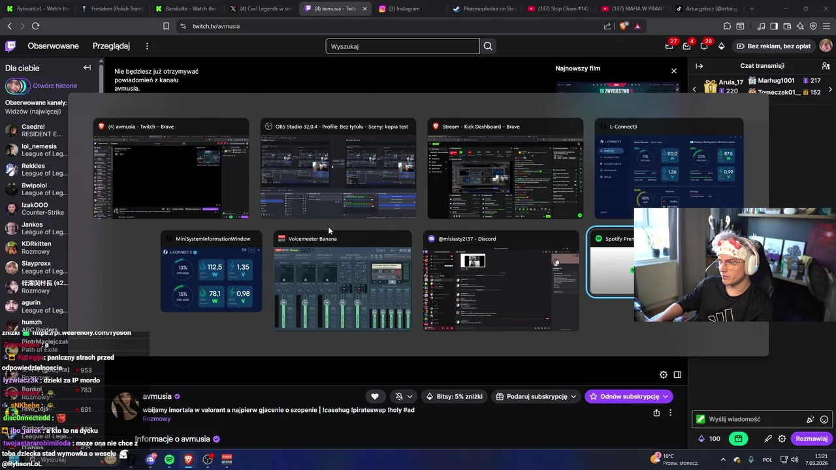Reload the current page
This screenshot has height=470, width=836.
pos(35,26)
